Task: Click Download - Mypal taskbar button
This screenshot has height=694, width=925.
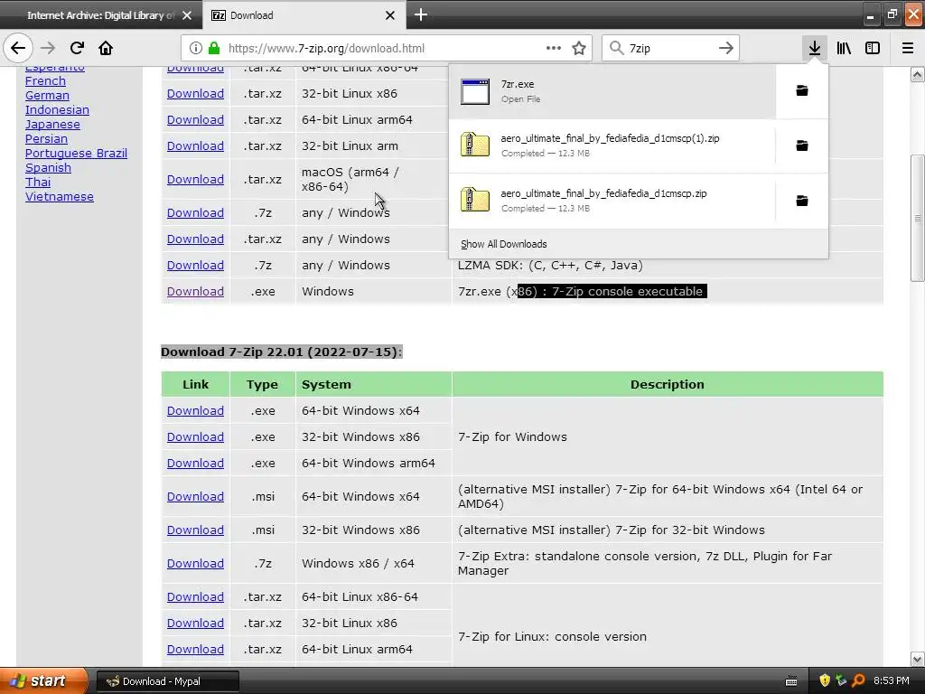Action: coord(167,681)
